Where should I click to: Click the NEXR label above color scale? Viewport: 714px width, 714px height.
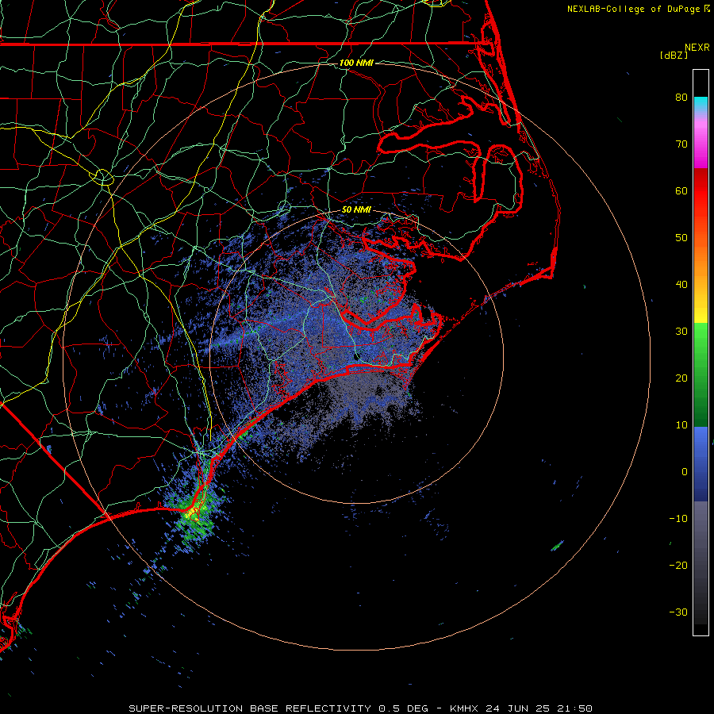(x=697, y=48)
